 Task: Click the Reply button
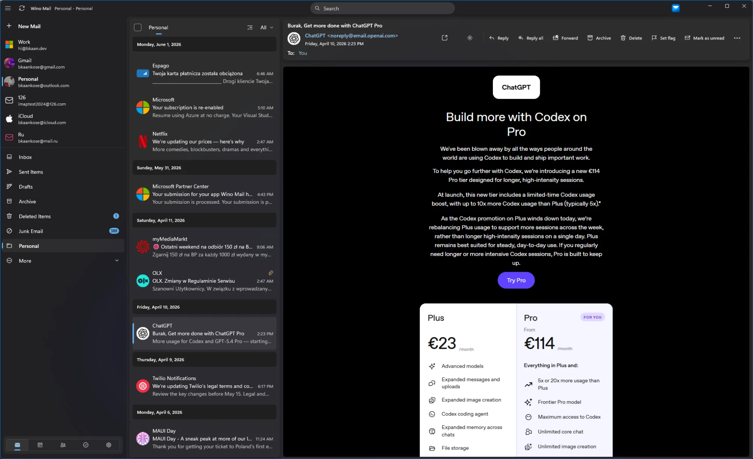[x=499, y=38]
